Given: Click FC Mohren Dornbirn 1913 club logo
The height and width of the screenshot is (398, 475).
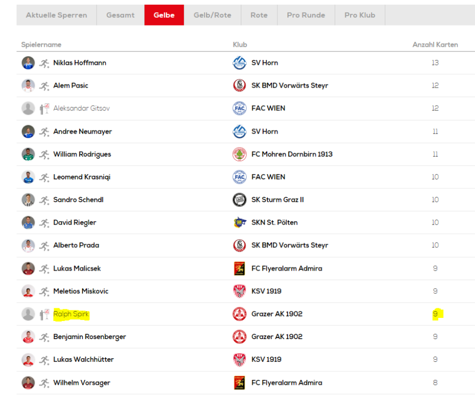Looking at the screenshot, I should [240, 154].
